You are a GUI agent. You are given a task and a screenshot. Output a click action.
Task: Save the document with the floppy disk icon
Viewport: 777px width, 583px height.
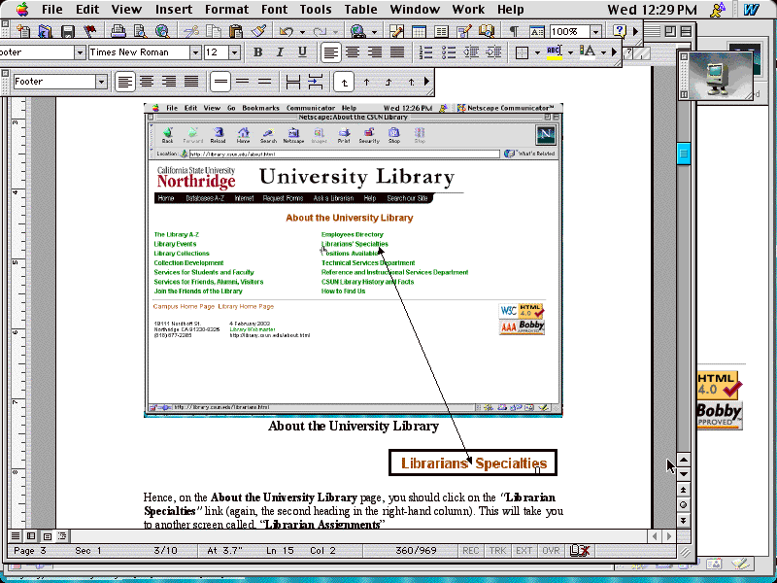tap(67, 32)
